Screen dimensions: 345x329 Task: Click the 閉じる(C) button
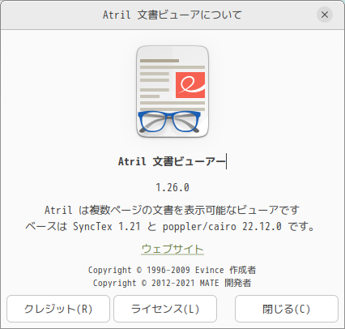click(287, 309)
